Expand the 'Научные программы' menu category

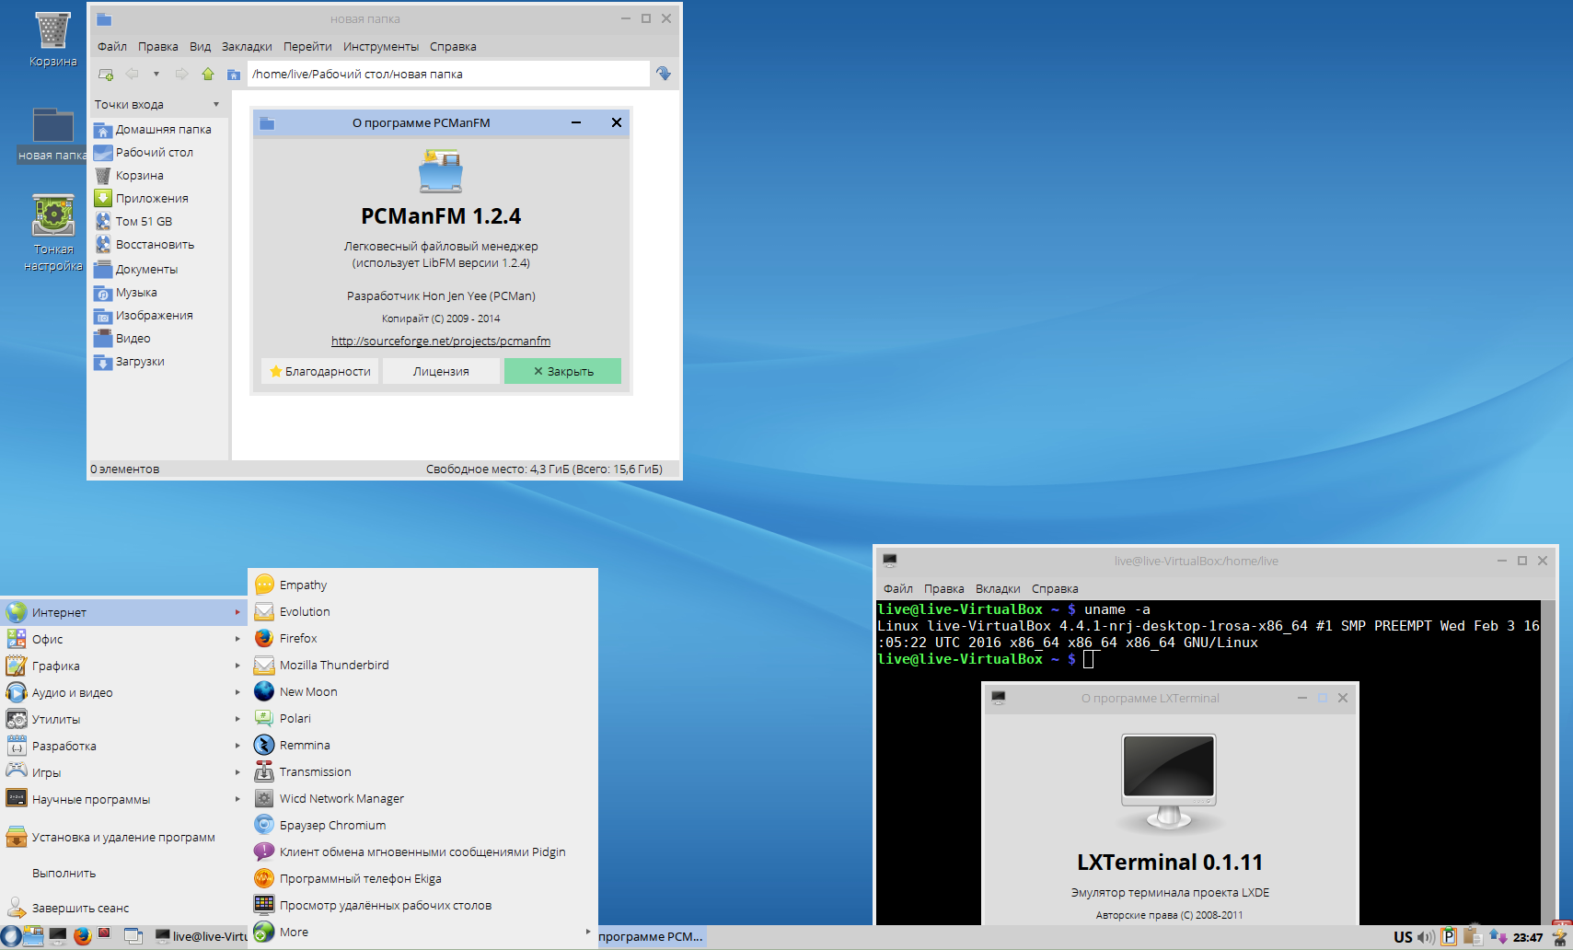(x=124, y=799)
